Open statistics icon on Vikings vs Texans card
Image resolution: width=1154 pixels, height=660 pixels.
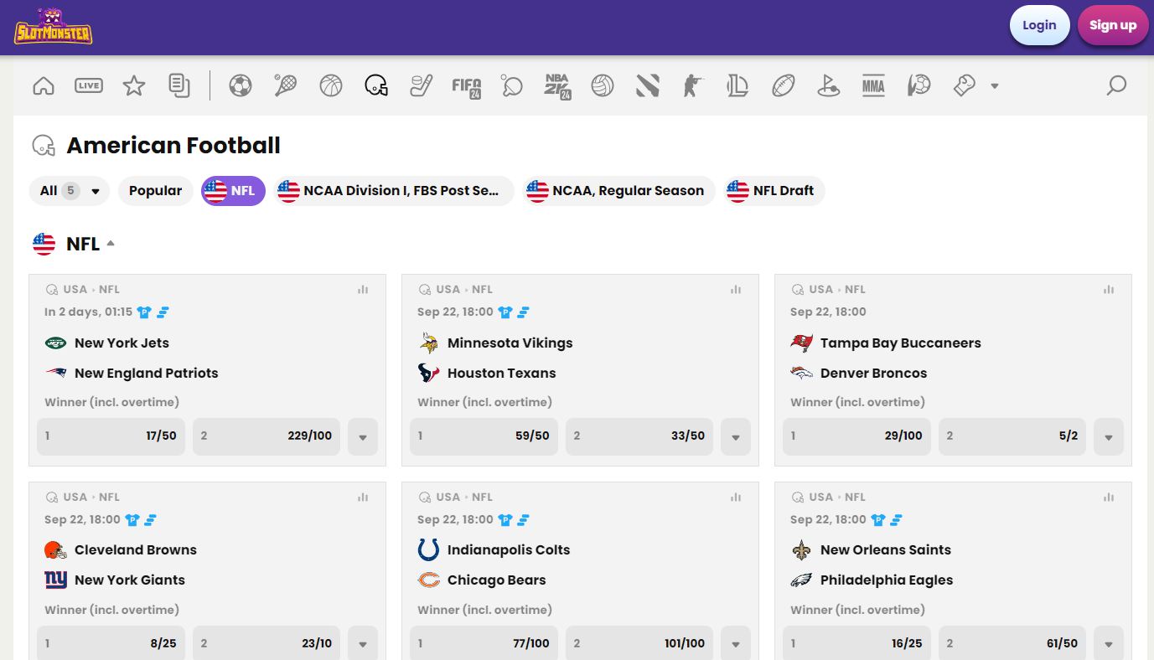(736, 290)
